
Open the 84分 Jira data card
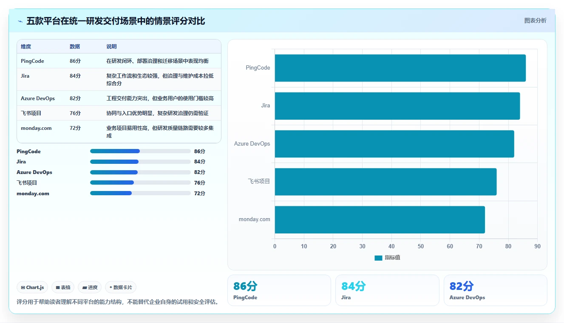(387, 290)
